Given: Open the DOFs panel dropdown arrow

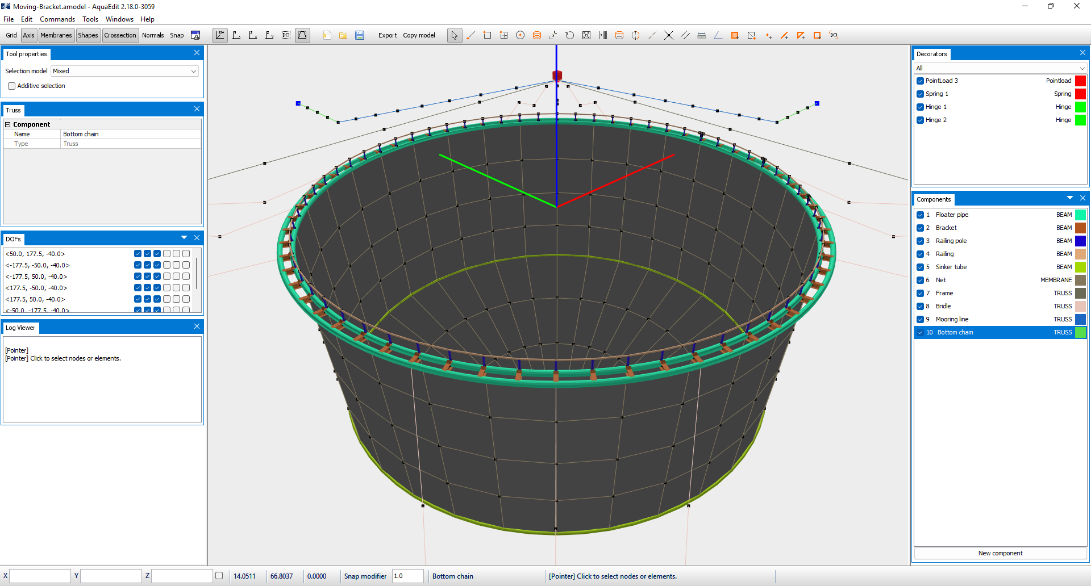Looking at the screenshot, I should [184, 237].
